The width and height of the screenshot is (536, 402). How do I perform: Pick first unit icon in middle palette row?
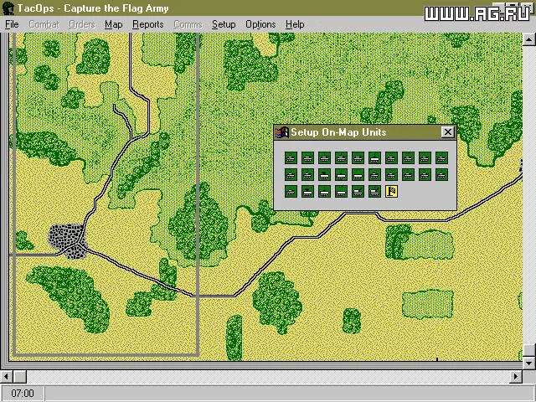point(291,175)
